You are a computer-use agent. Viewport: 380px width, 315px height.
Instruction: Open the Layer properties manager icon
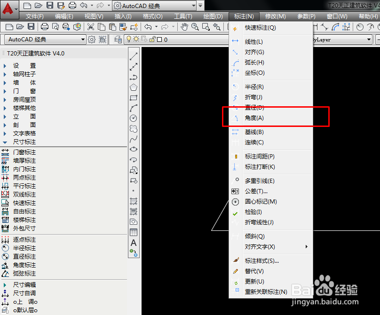[x=118, y=39]
